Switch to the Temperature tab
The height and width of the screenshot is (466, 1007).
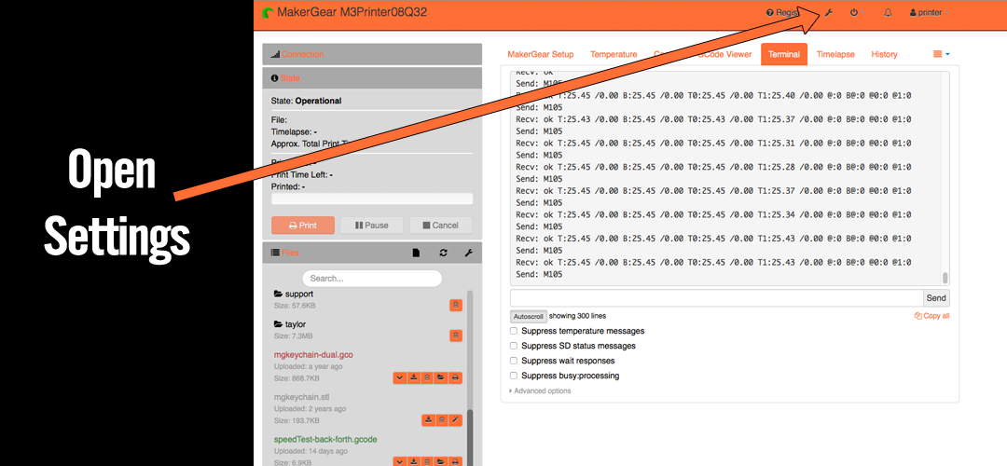point(614,54)
